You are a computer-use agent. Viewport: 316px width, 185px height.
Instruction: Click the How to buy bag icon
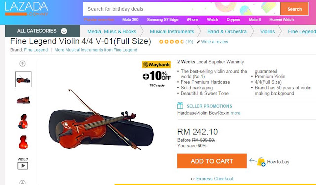click(261, 162)
